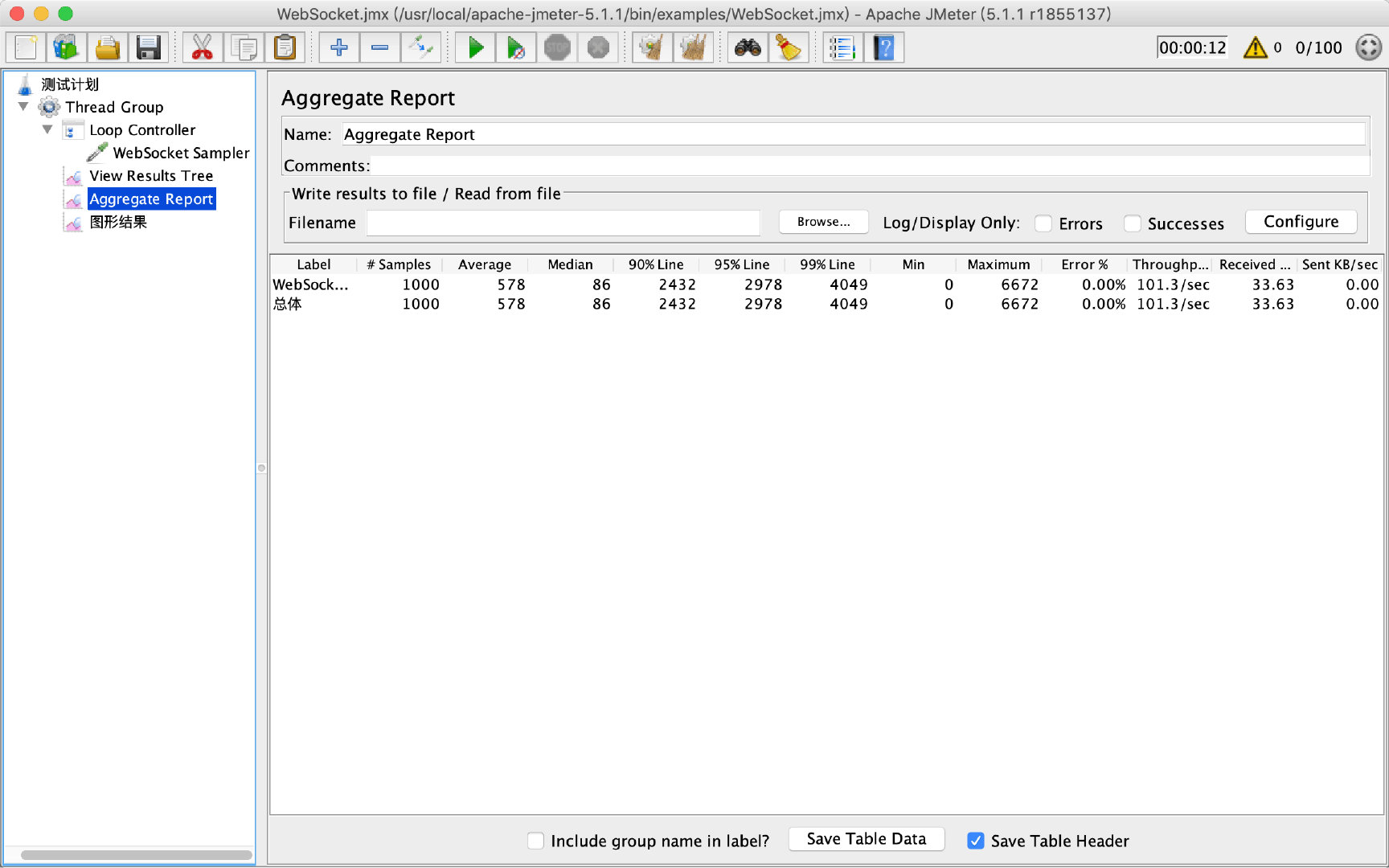Screen dimensions: 1389x868
Task: Sort by Sent KB/sec column header
Action: point(1340,264)
